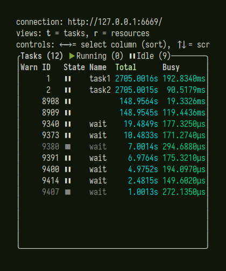Click busy time 177.3250µs

pyautogui.click(x=184, y=124)
